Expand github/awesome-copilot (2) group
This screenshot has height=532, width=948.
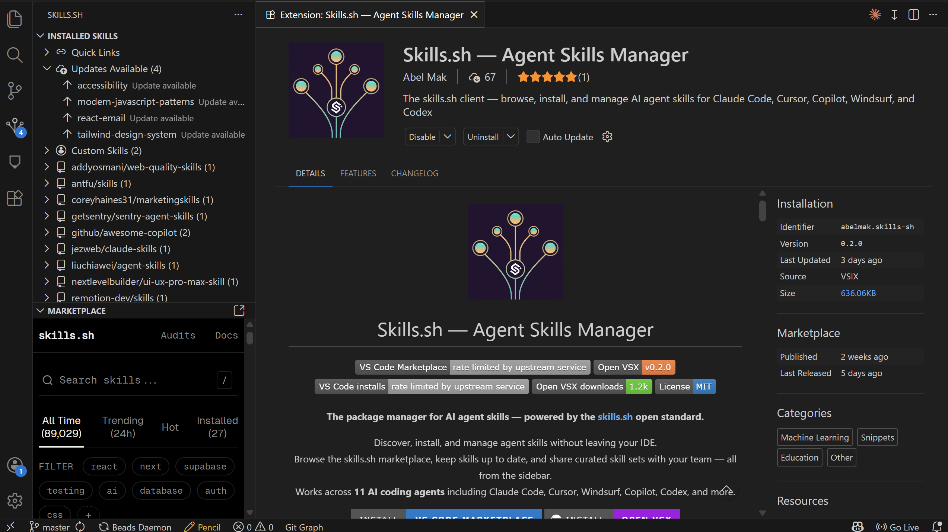(x=47, y=232)
